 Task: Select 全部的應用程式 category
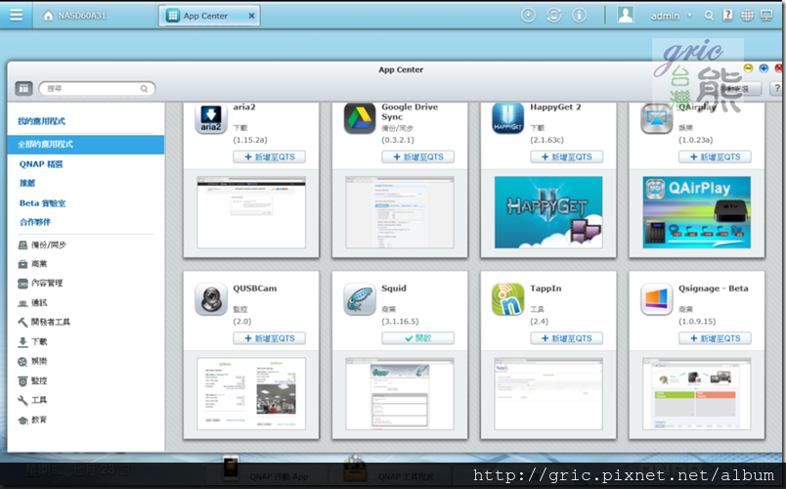pos(86,145)
